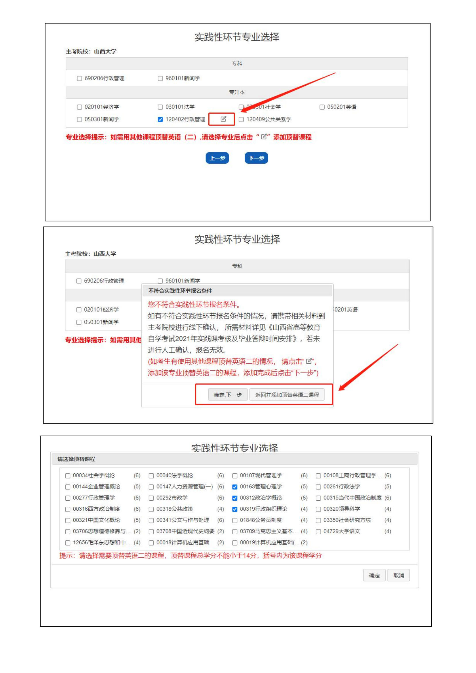Confirm the dialog with 确定,下一步

228,394
